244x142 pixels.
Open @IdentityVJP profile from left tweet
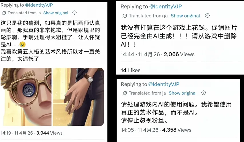39,5
